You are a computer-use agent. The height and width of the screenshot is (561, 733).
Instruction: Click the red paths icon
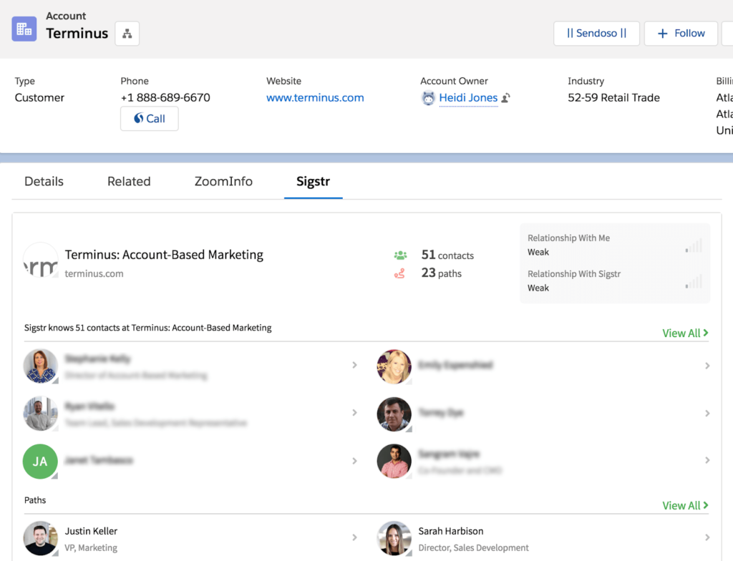399,273
